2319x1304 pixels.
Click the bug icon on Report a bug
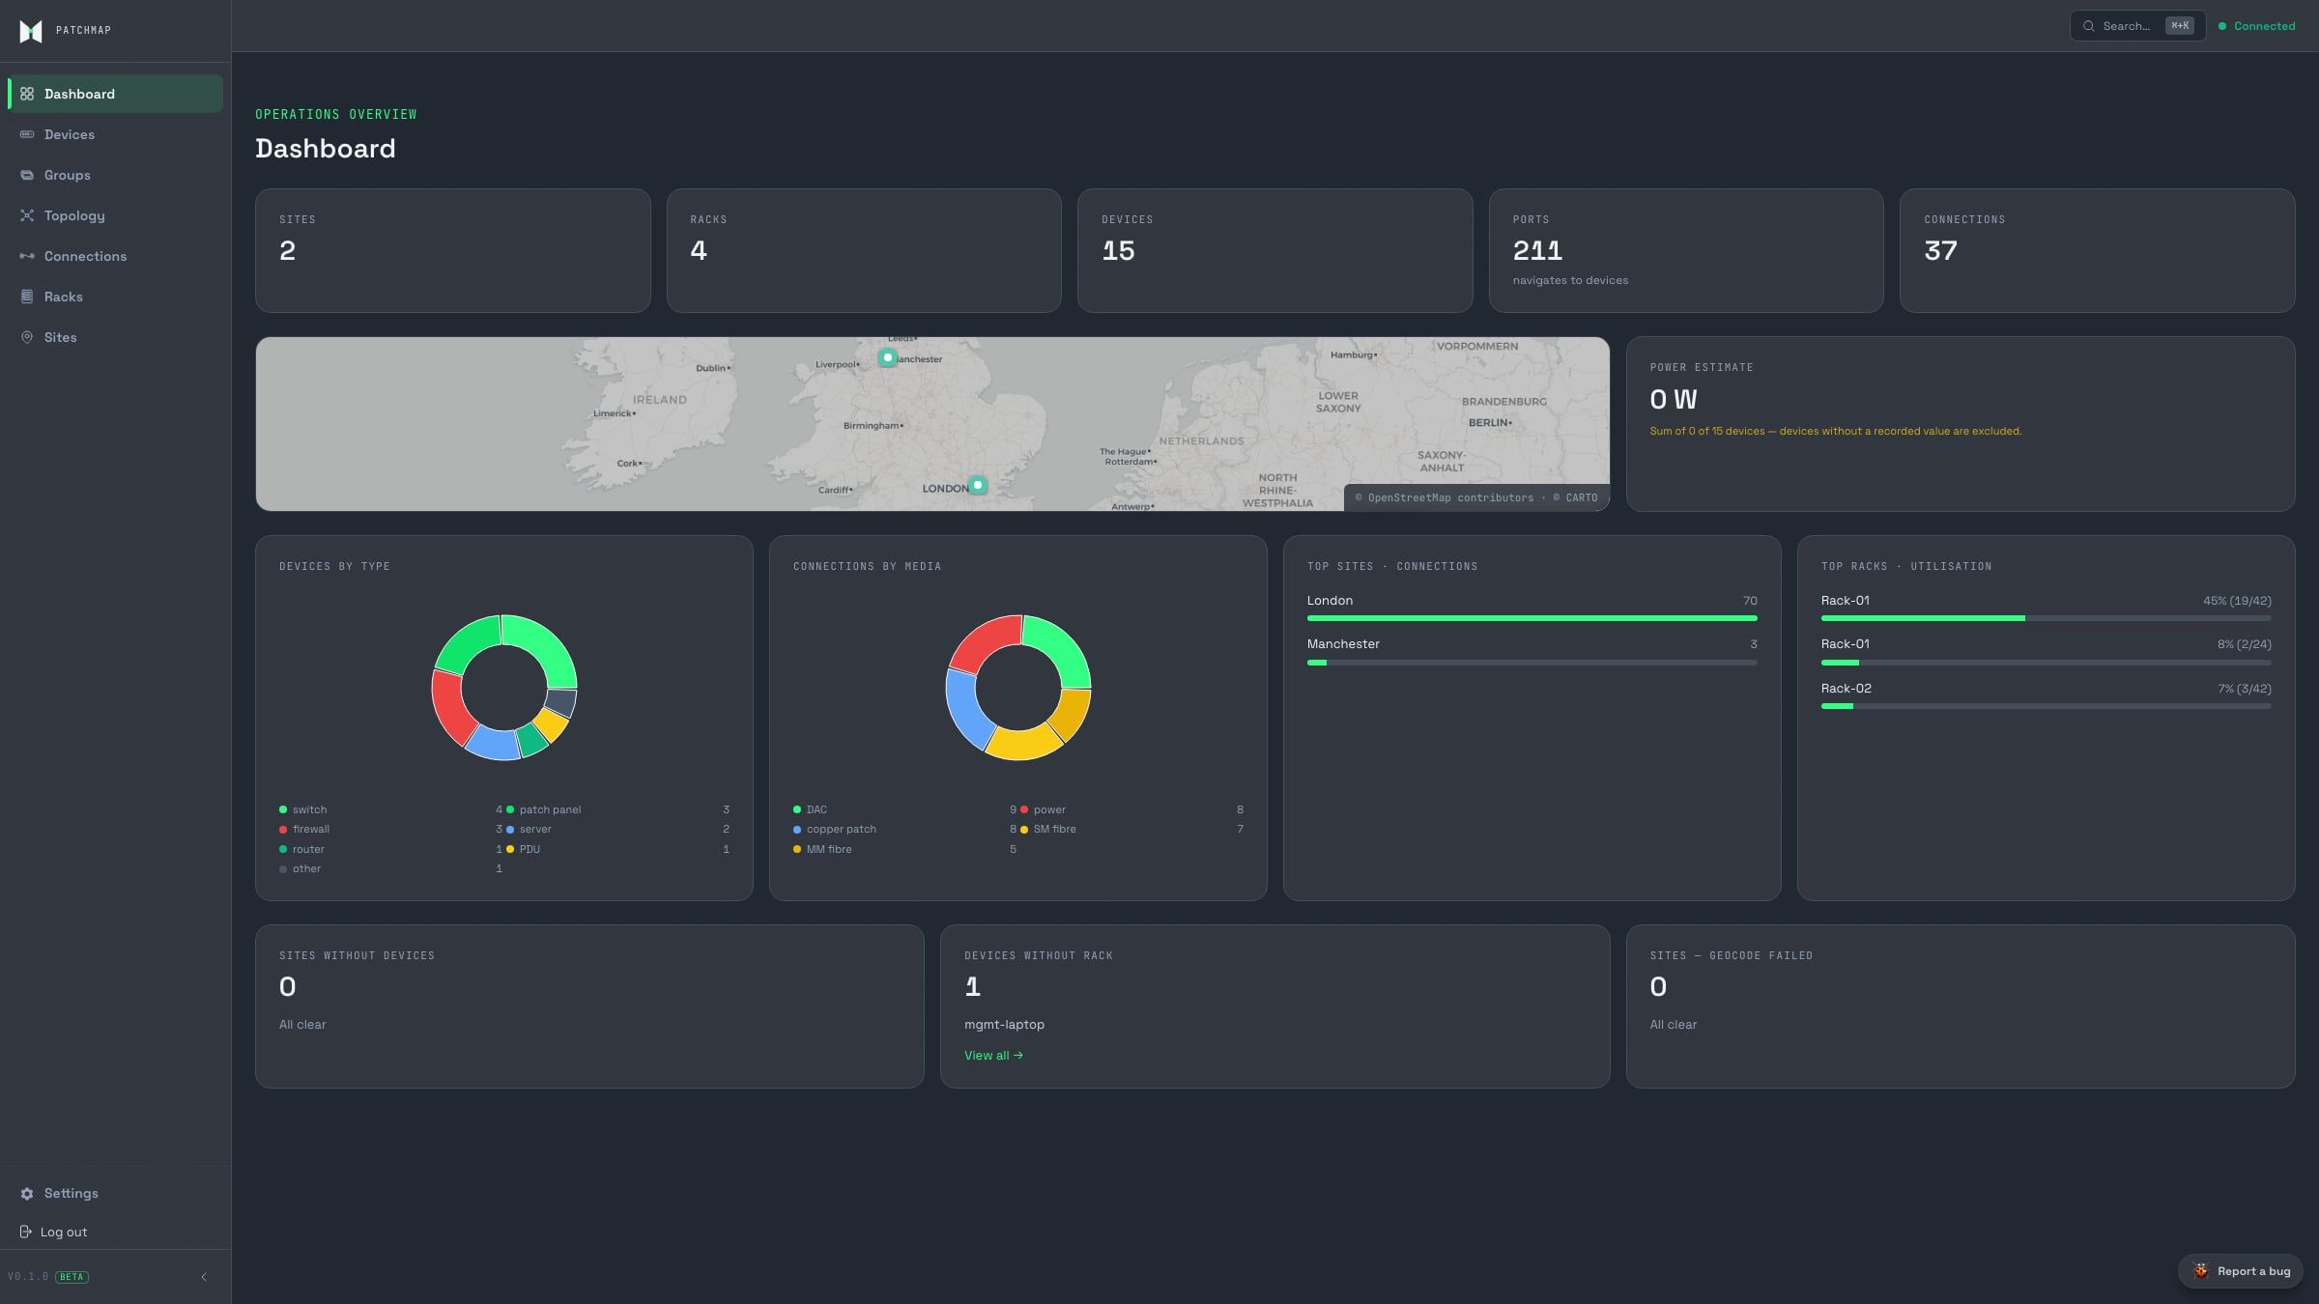2200,1271
